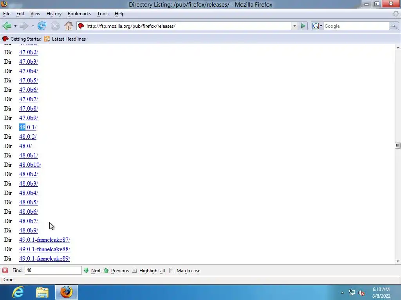Open the 48.0/ directory link
Image resolution: width=401 pixels, height=300 pixels.
(x=25, y=146)
